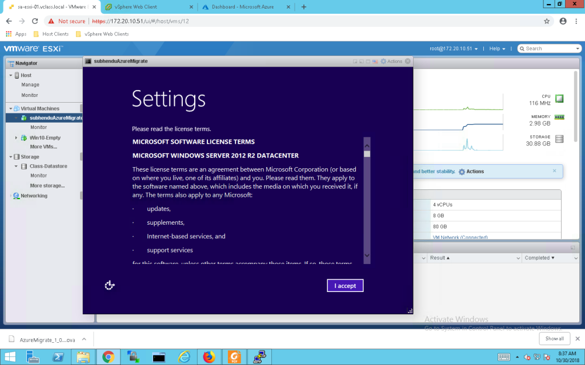Open the Chrome profile icon
The width and height of the screenshot is (585, 365).
coord(563,21)
